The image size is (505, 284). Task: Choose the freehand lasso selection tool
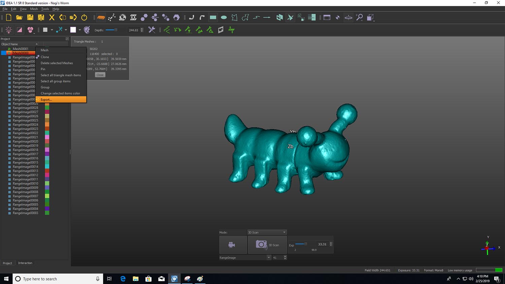(x=245, y=17)
